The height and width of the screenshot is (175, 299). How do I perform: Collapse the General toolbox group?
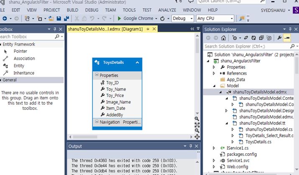pos(1,80)
